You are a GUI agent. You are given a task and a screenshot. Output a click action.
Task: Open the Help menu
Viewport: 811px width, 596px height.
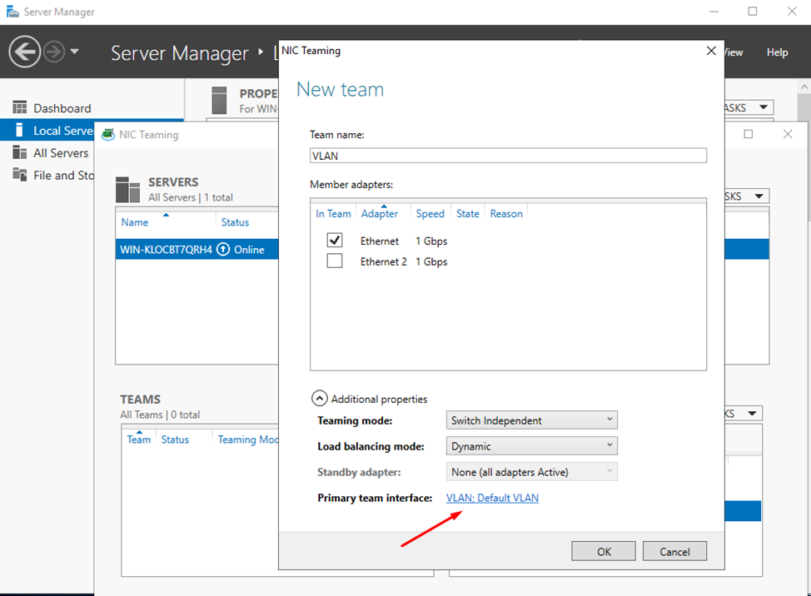776,52
